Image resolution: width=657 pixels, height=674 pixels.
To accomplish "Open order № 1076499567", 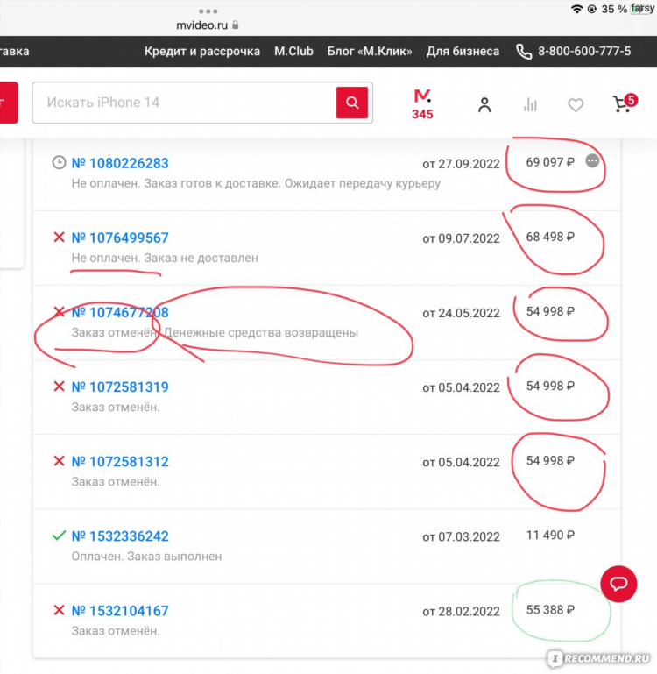I will pos(120,238).
